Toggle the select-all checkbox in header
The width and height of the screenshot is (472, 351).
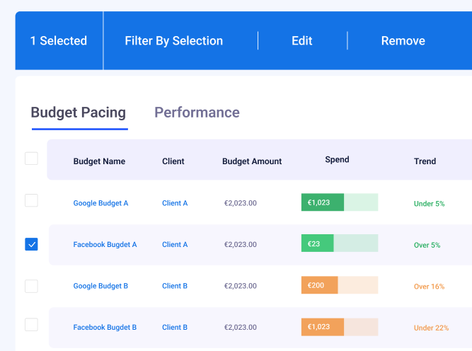31,159
